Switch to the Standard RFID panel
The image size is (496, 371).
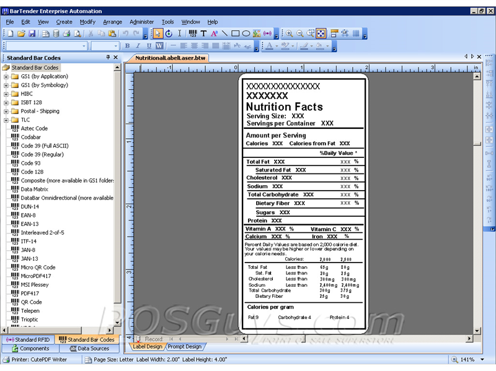(x=29, y=340)
